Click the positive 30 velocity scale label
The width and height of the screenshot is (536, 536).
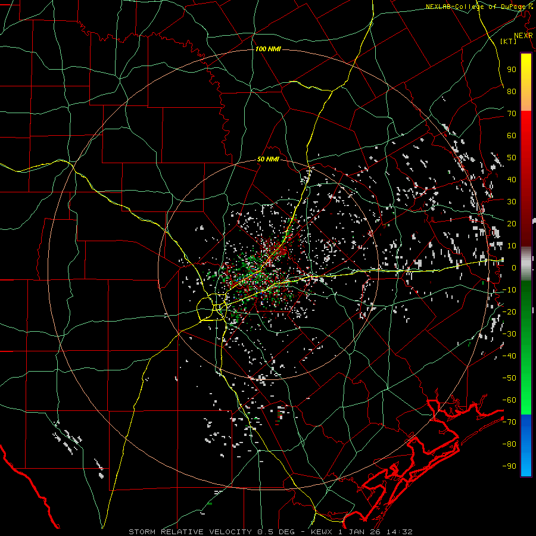pos(512,202)
